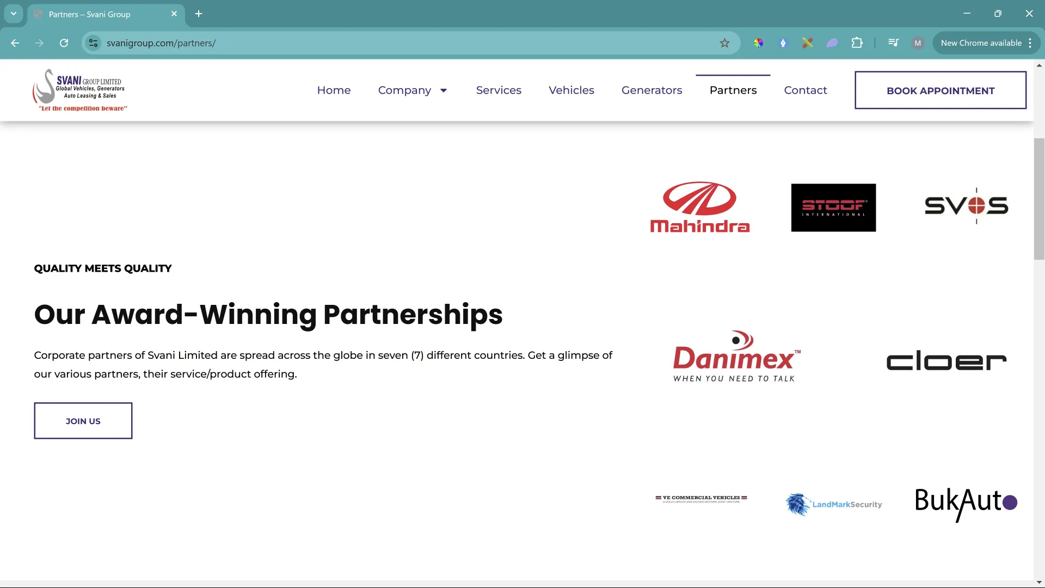Open the tab search dropdown
The image size is (1045, 588).
pos(14,14)
